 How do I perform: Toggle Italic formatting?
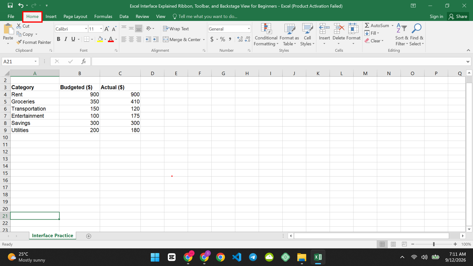(66, 39)
